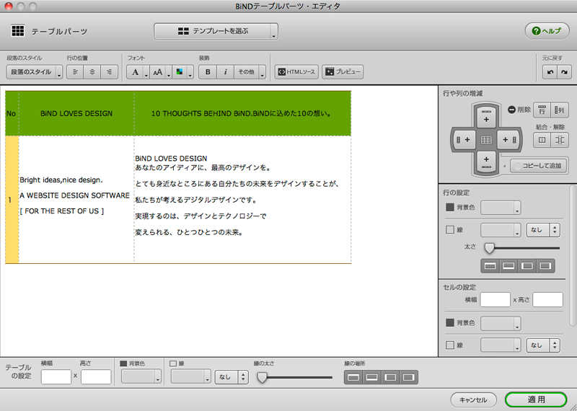577x411 pixels.
Task: Toggle the 線 checkbox under cell settings
Action: point(450,346)
